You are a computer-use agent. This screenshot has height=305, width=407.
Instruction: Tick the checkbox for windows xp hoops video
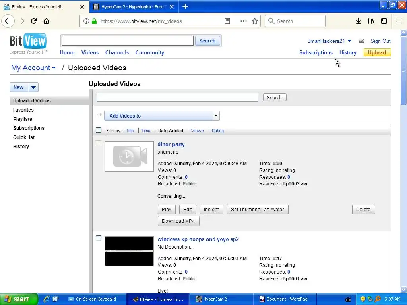[99, 238]
